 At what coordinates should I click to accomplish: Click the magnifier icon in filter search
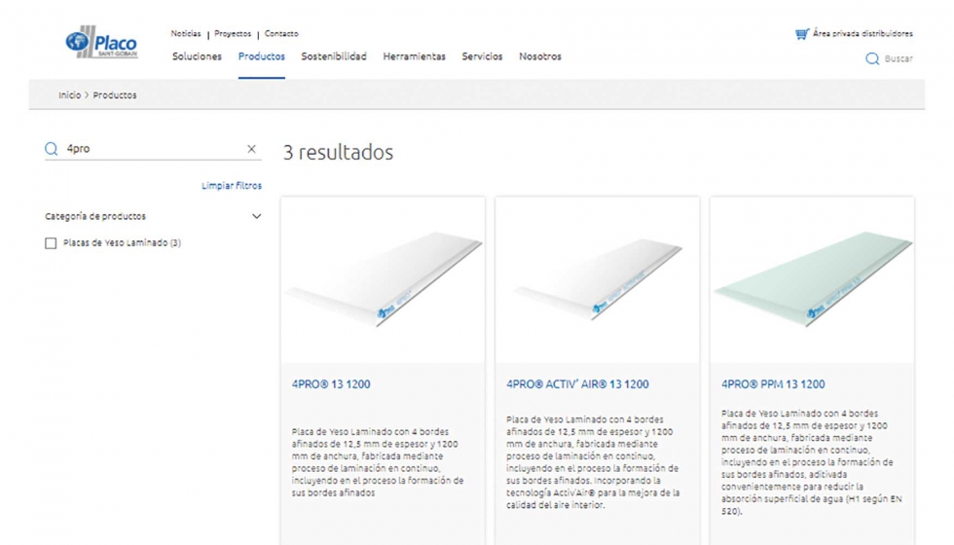coord(52,149)
